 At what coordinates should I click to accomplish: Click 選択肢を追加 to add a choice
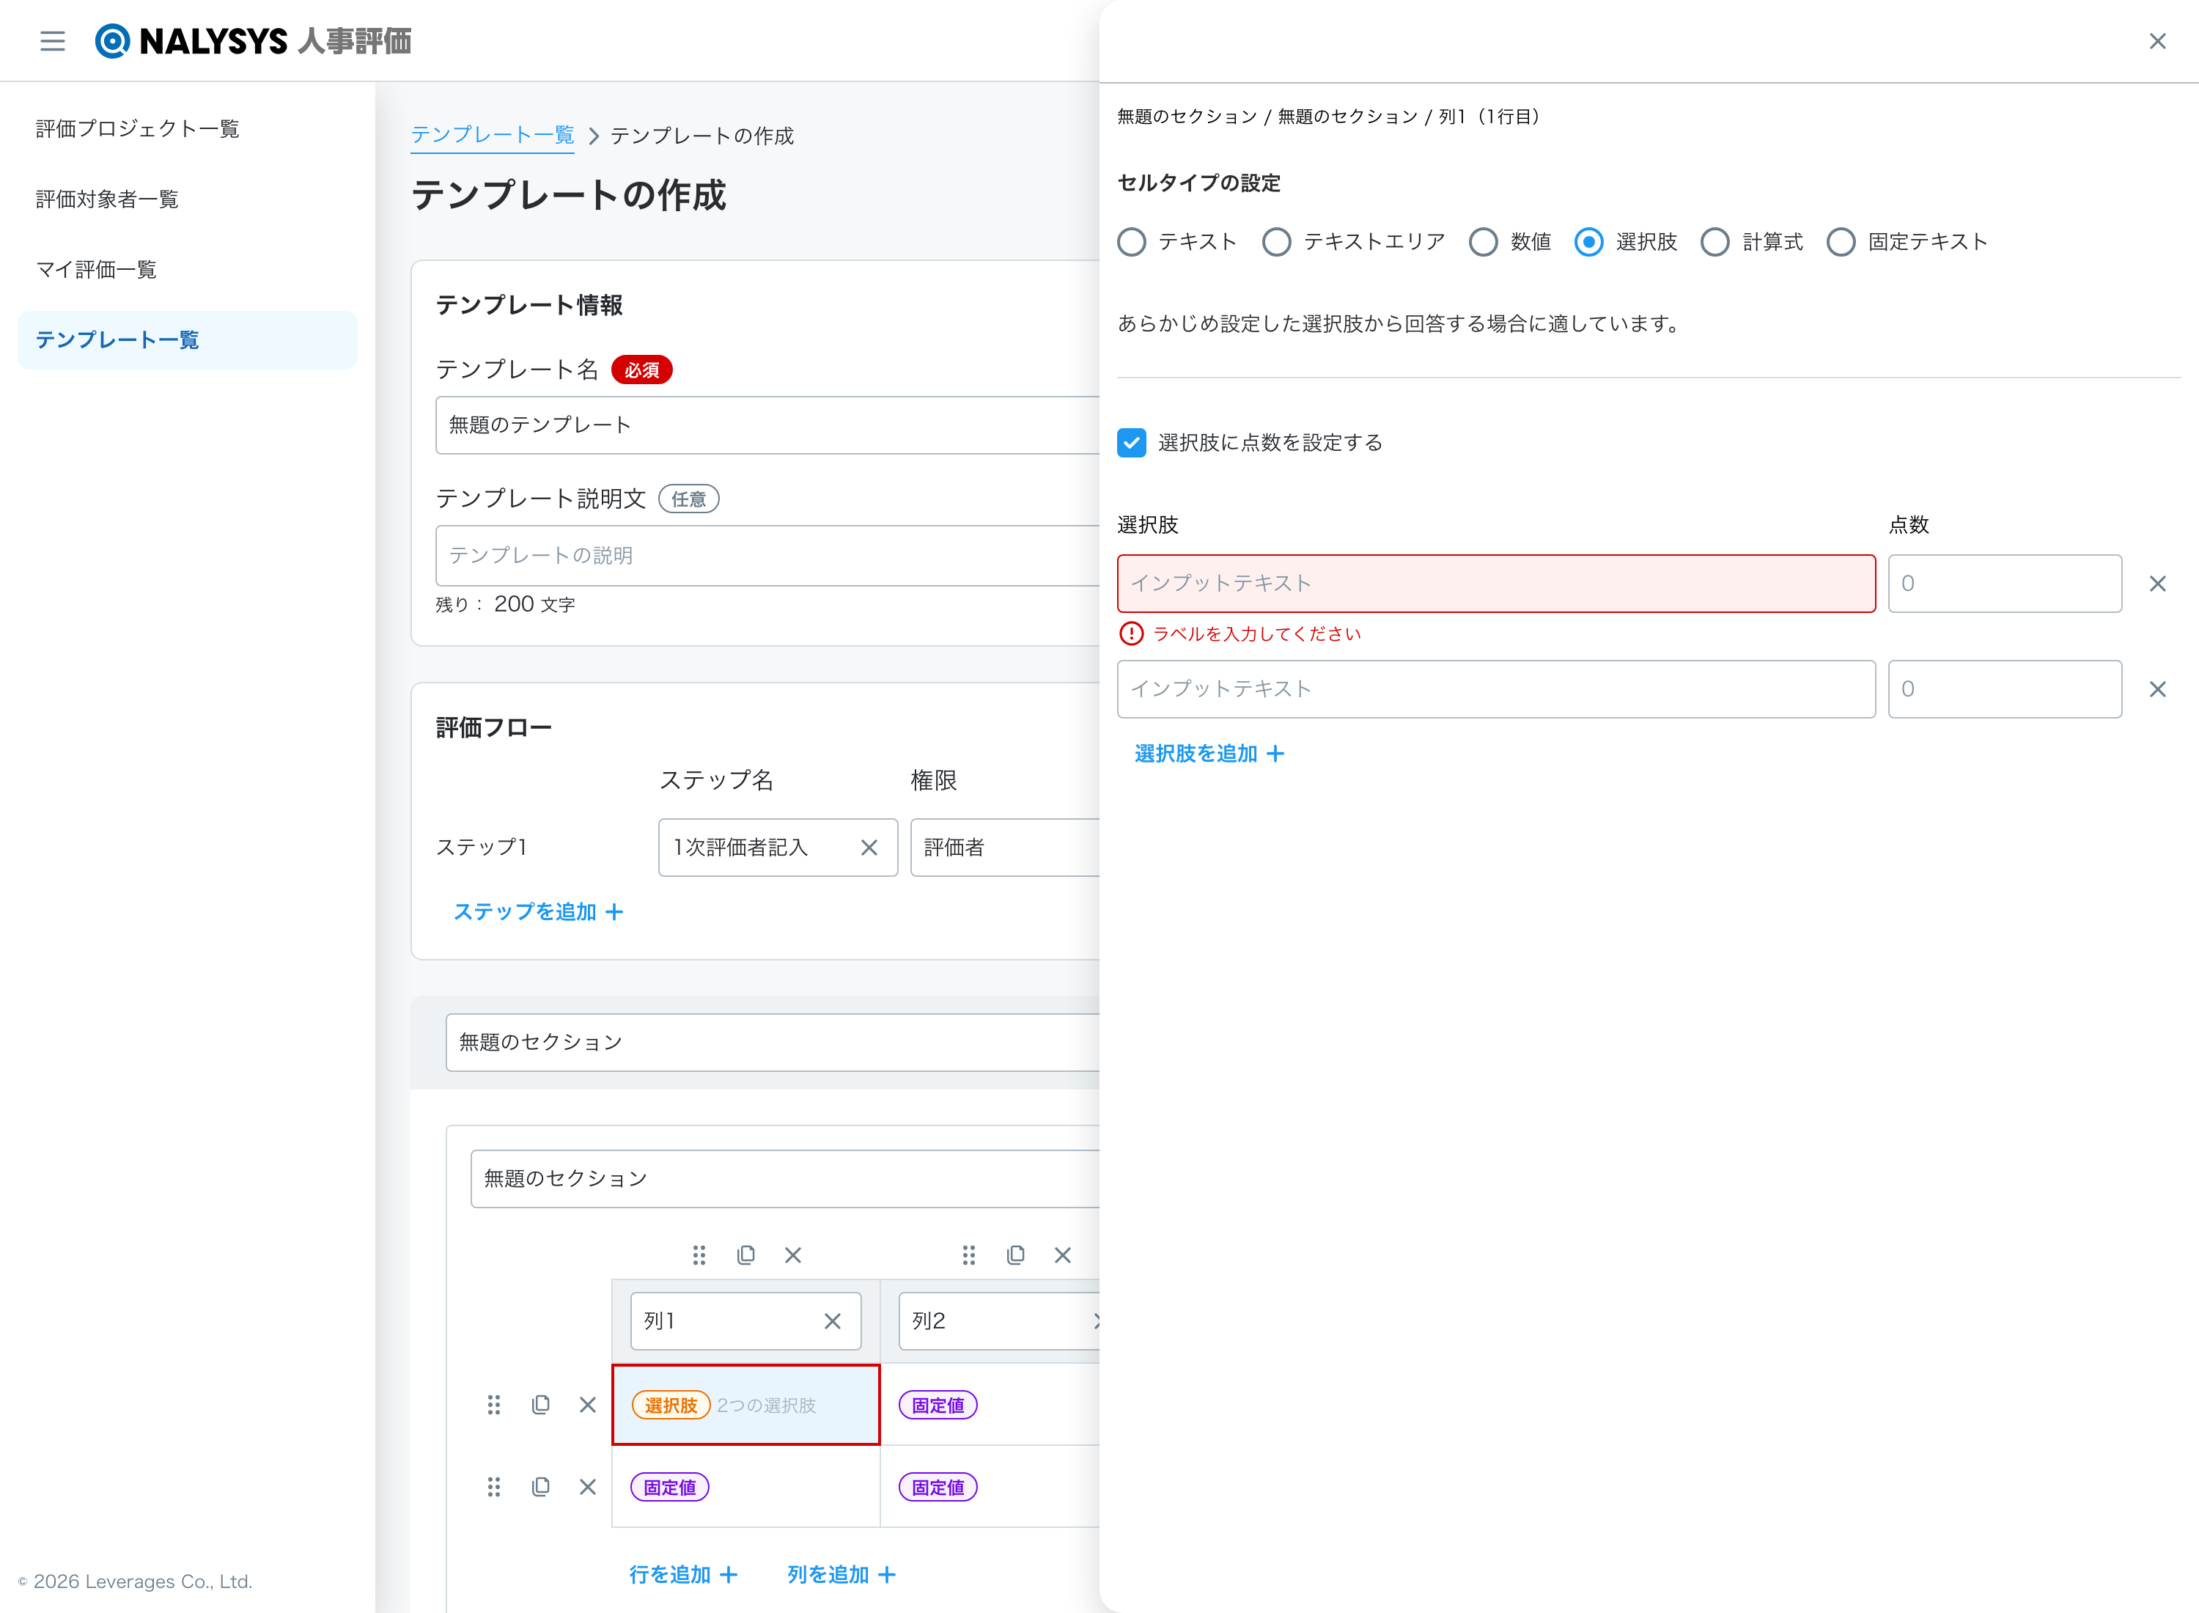click(1209, 754)
